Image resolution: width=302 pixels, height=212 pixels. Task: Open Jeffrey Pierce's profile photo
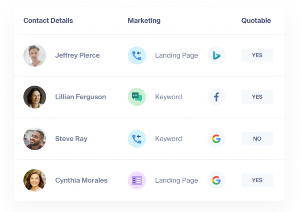point(35,55)
